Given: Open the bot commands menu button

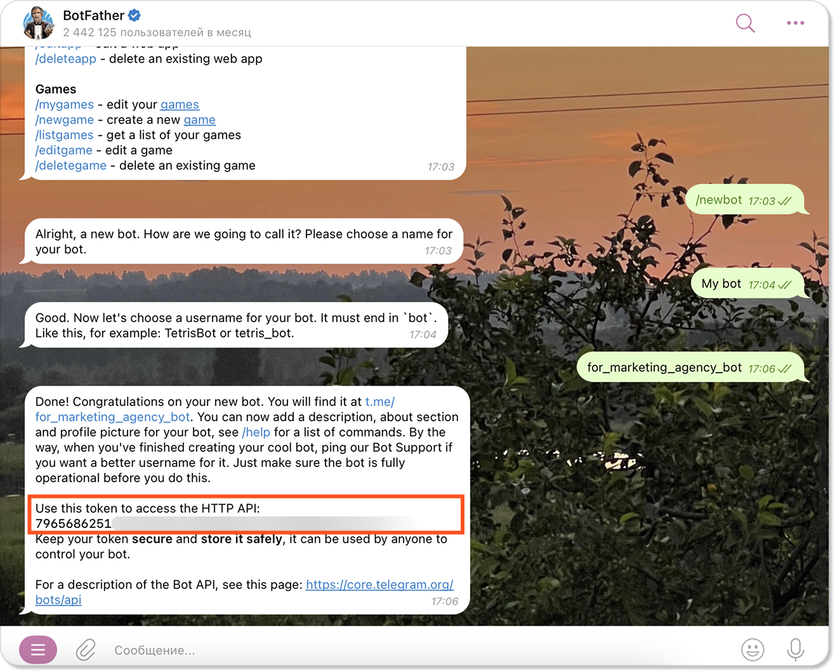Looking at the screenshot, I should tap(38, 649).
